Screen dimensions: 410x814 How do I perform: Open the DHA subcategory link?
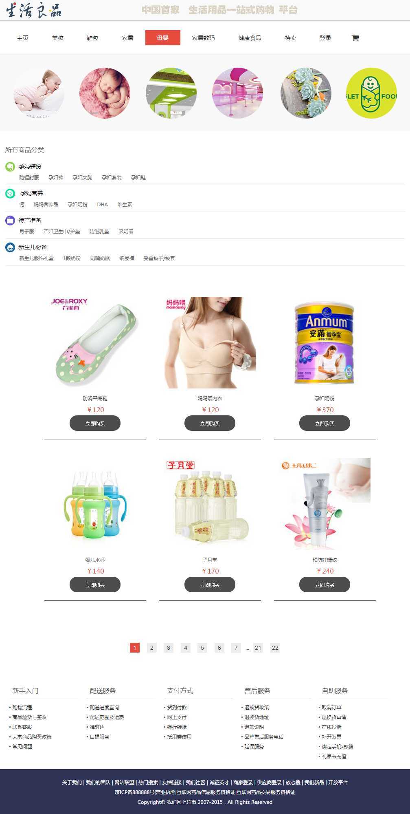(102, 204)
